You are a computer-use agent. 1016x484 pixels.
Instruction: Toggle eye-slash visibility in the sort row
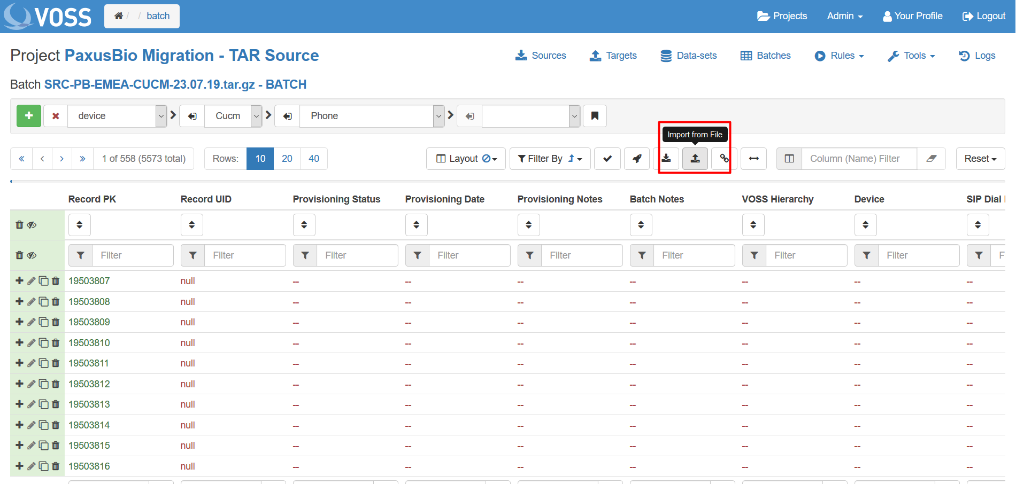coord(32,225)
